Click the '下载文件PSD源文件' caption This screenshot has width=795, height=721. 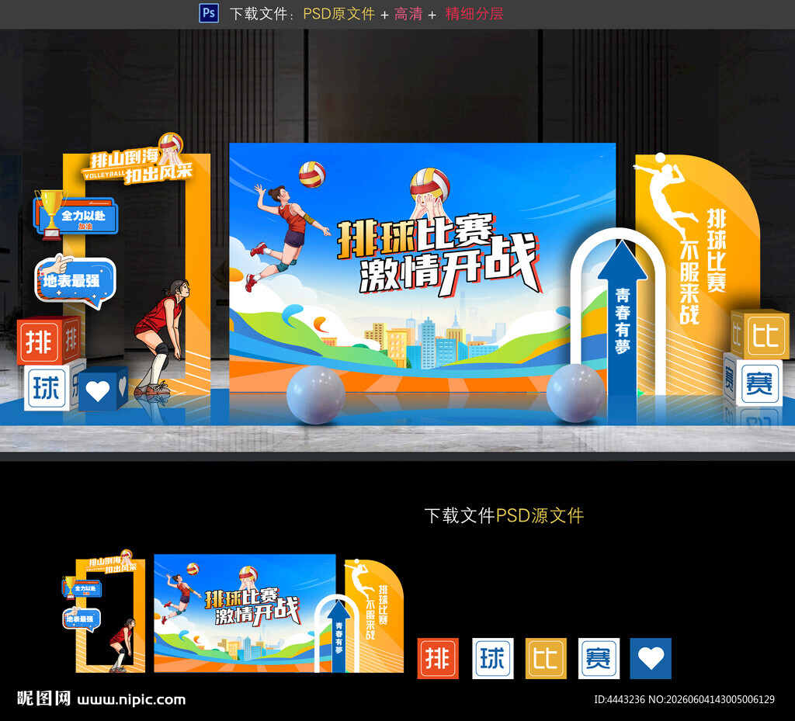tap(504, 516)
